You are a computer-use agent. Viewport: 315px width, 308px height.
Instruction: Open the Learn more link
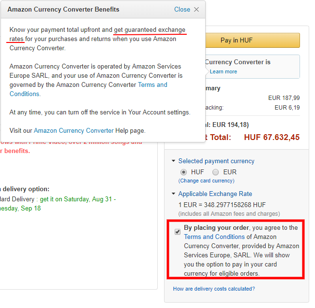223,71
